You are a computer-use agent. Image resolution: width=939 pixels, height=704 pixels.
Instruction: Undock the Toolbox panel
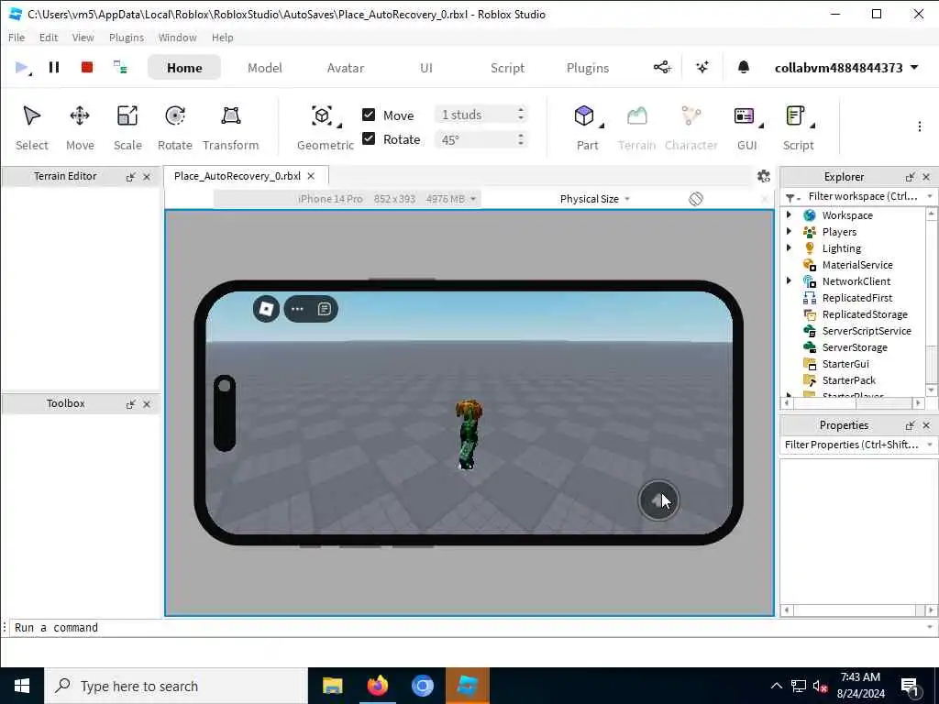click(130, 404)
